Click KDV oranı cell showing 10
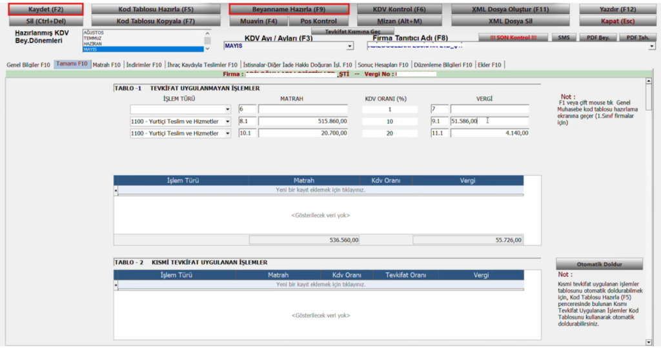The image size is (661, 348). tap(389, 121)
